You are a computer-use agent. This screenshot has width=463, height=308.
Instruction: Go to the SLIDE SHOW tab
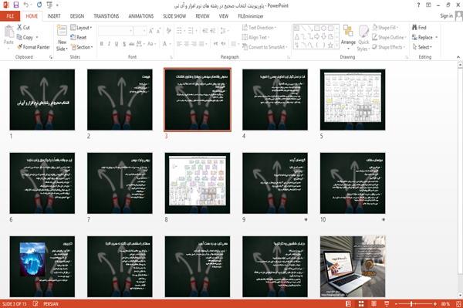click(x=174, y=16)
